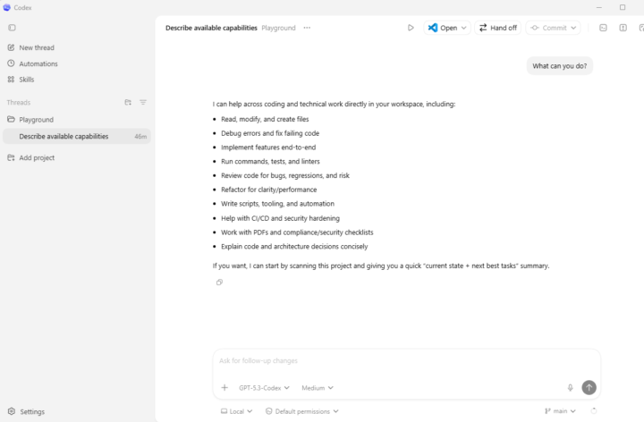Viewport: 644px width, 422px height.
Task: Expand the Open in VS Code dropdown
Action: (464, 28)
